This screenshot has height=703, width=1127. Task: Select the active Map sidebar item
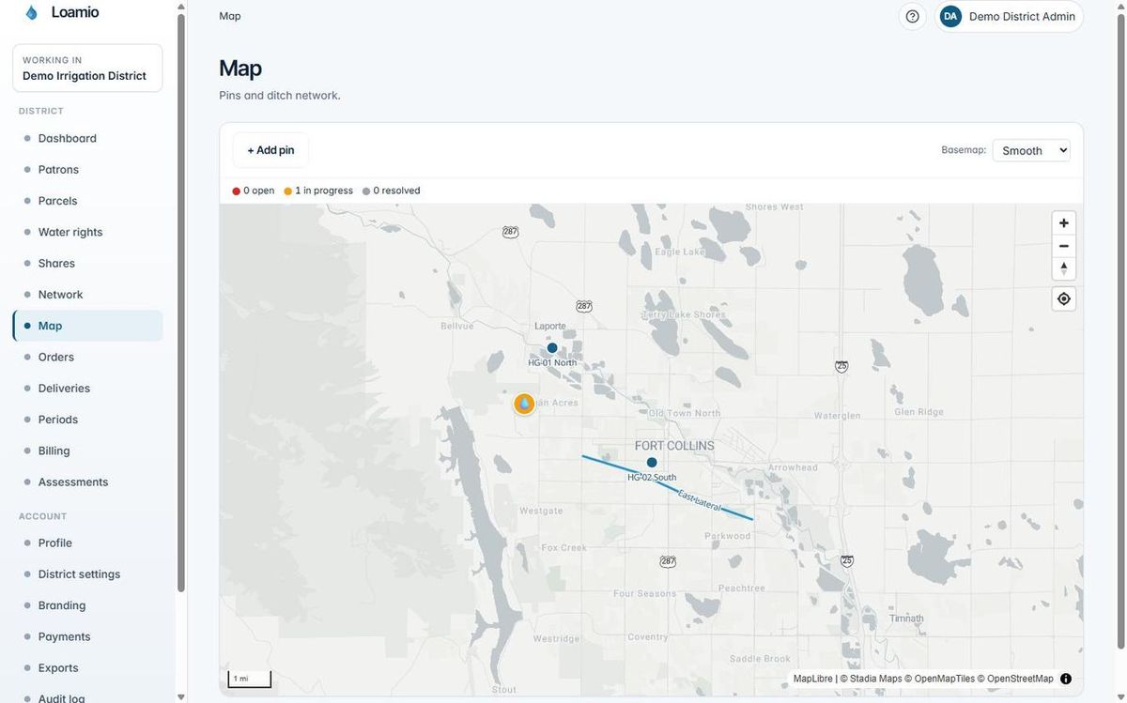tap(87, 326)
